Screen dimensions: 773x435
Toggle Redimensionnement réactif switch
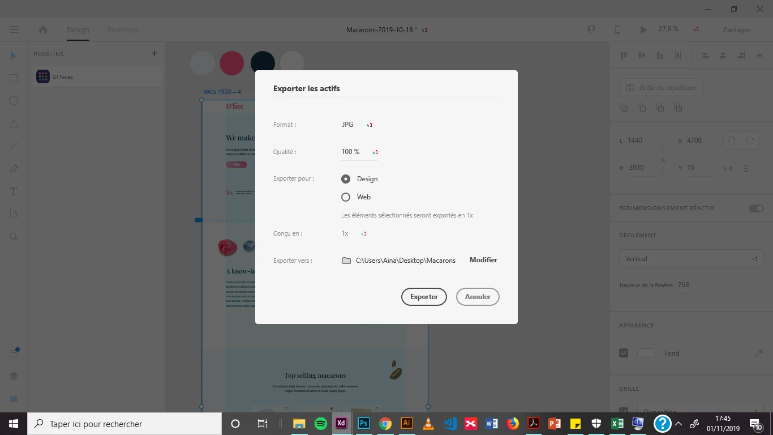tap(757, 208)
